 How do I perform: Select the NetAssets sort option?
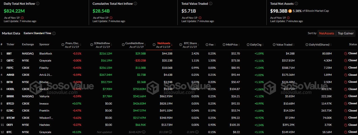(x=326, y=33)
